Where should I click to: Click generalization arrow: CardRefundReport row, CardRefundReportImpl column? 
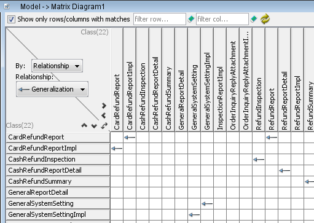130,137
